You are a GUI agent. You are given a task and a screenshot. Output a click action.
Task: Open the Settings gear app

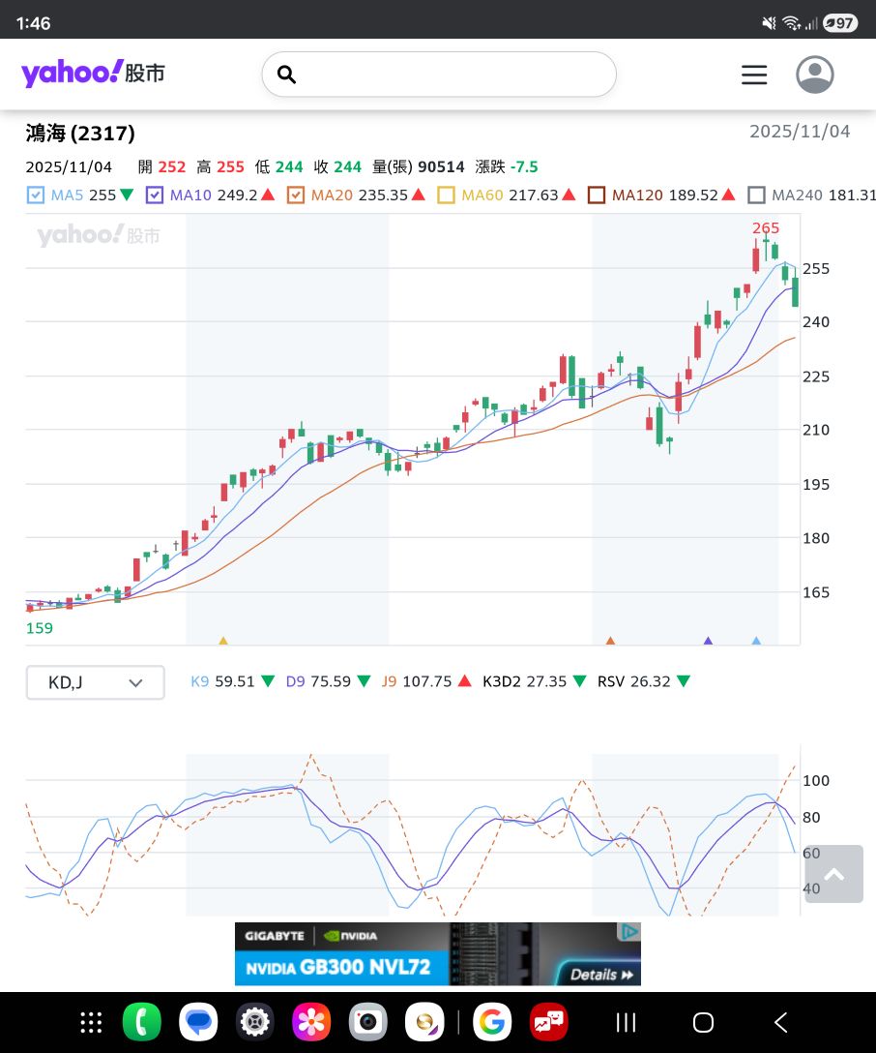coord(255,1022)
